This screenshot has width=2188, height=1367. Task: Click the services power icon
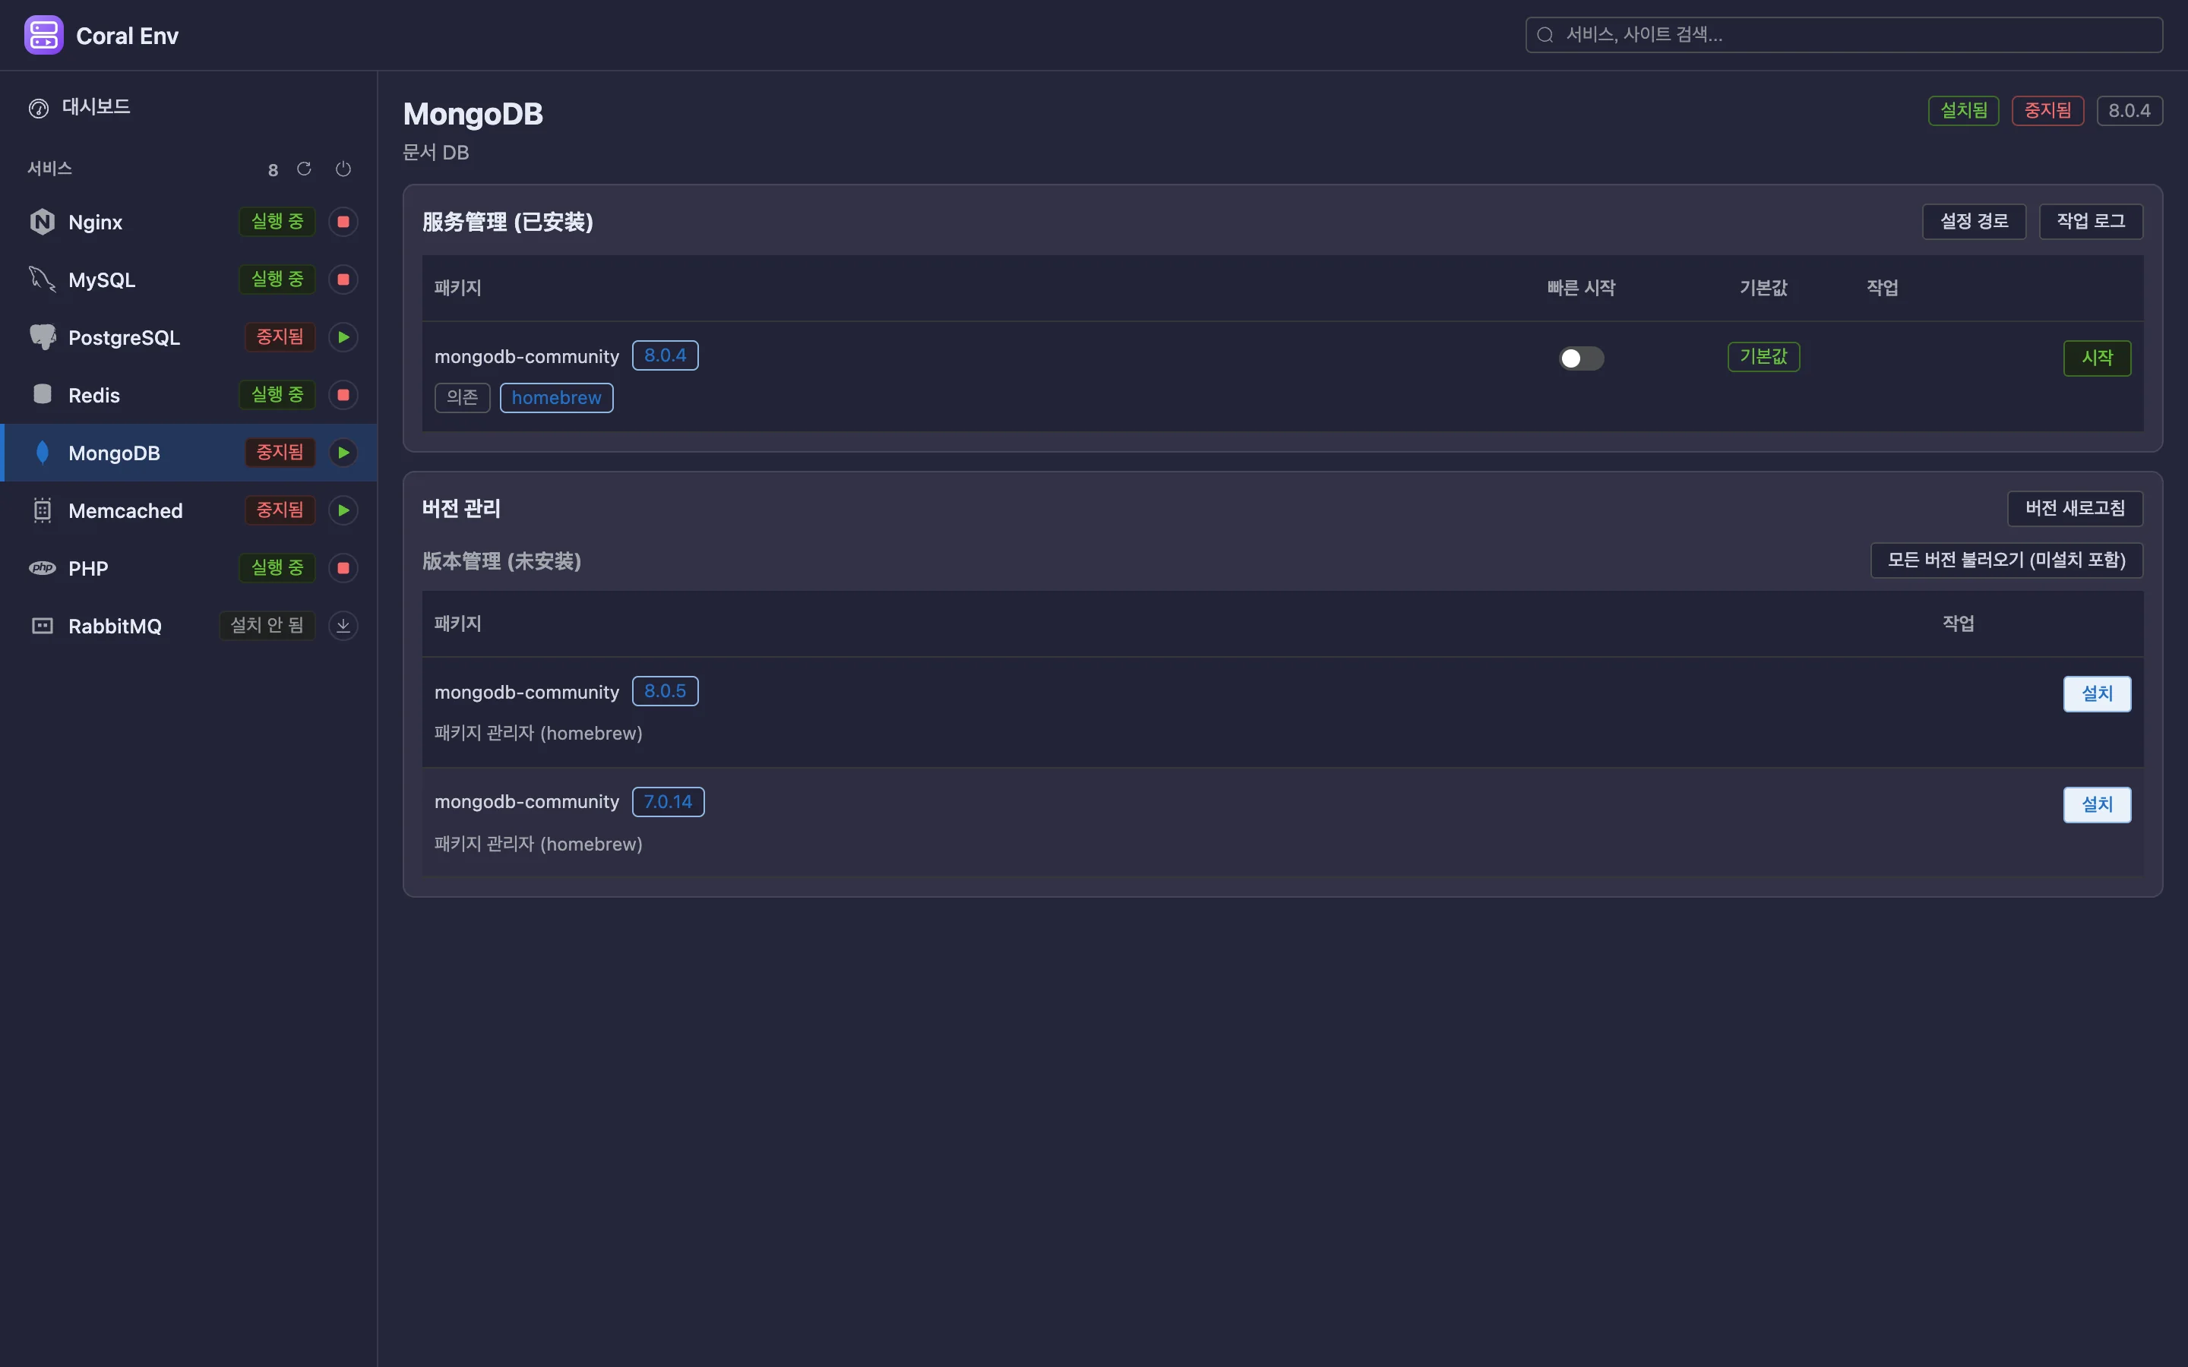coord(343,169)
